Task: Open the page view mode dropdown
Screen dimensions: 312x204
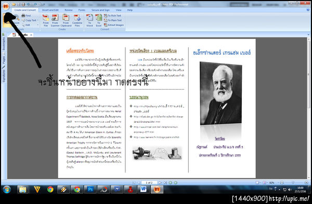Action: pyautogui.click(x=265, y=183)
